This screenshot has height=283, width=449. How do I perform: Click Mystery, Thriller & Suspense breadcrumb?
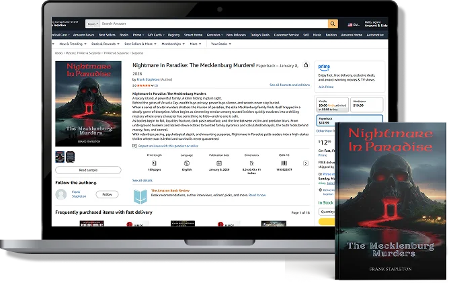click(83, 53)
